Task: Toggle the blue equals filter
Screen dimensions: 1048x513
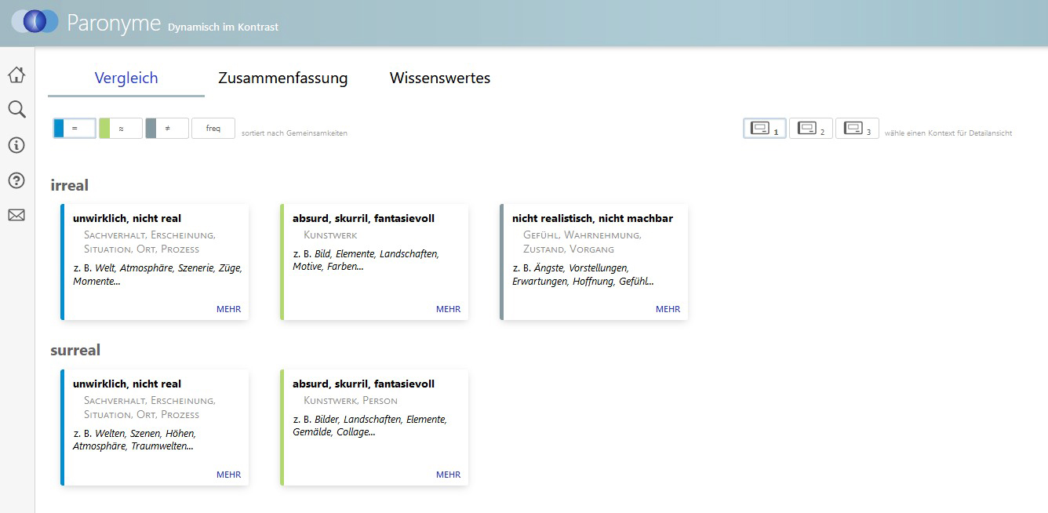Action: pyautogui.click(x=75, y=128)
